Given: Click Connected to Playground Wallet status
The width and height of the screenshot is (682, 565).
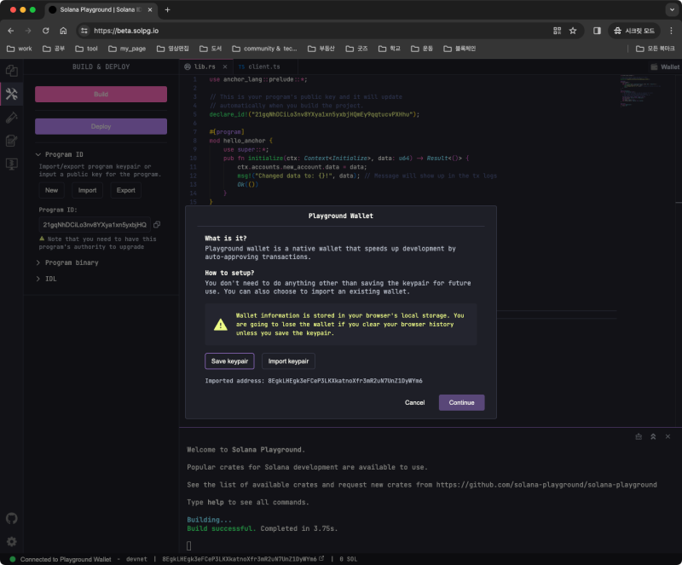Looking at the screenshot, I should pos(66,559).
